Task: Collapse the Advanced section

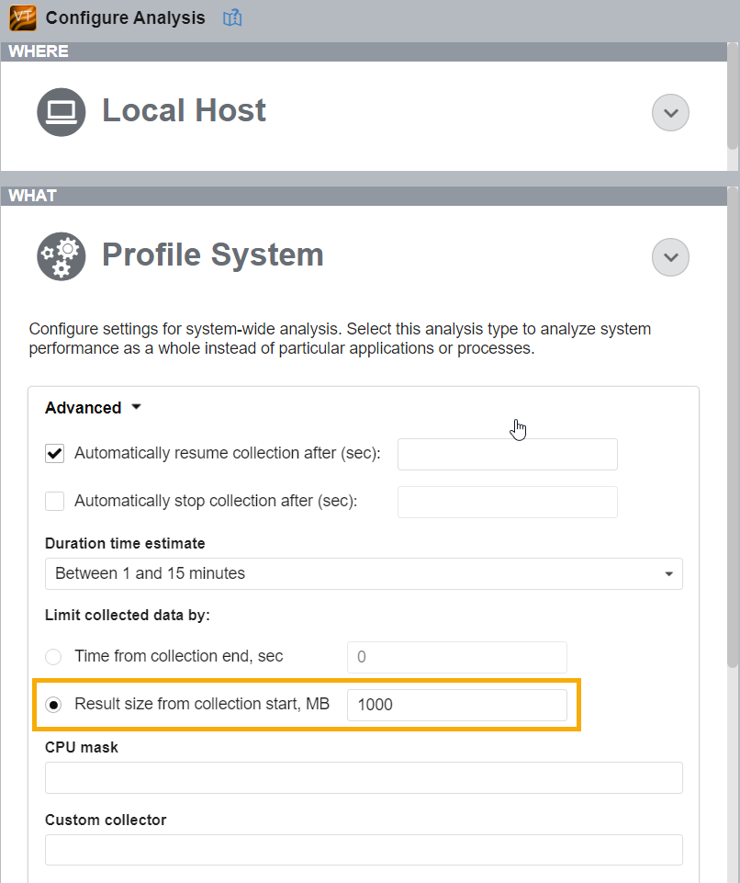Action: [x=93, y=408]
